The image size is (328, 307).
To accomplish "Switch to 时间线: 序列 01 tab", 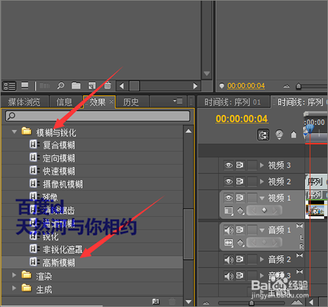I will click(x=233, y=102).
